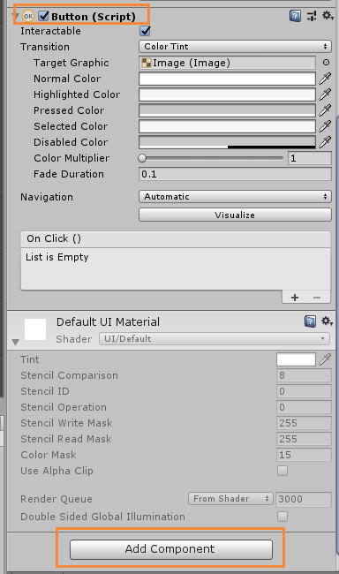Screen dimensions: 339x574
Task: Pick material Tint with eyedropper
Action: tap(325, 359)
